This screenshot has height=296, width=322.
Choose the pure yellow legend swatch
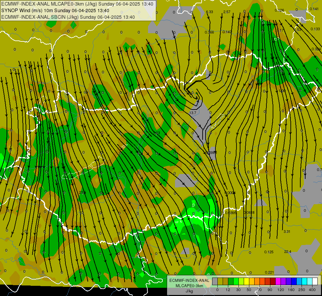click(x=247, y=282)
